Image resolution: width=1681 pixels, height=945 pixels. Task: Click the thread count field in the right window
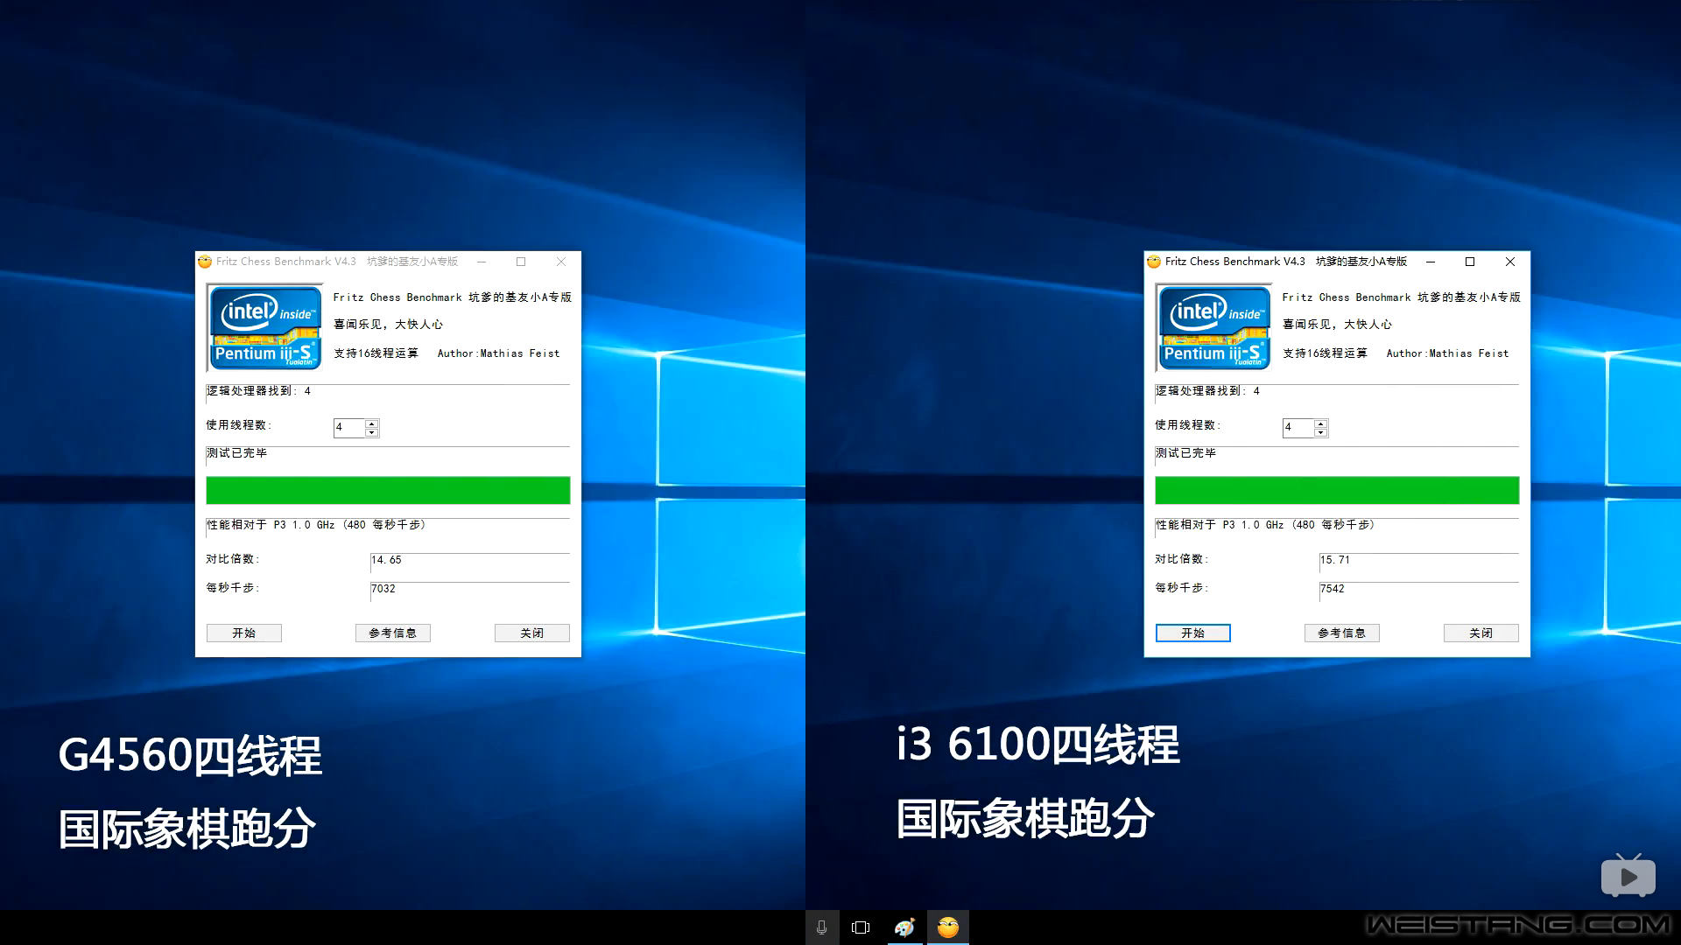1298,428
